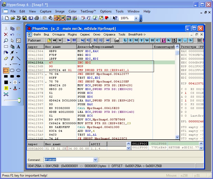Select the dashed rectangle area select tool
Screen dimensions: 213x179
tap(6, 47)
